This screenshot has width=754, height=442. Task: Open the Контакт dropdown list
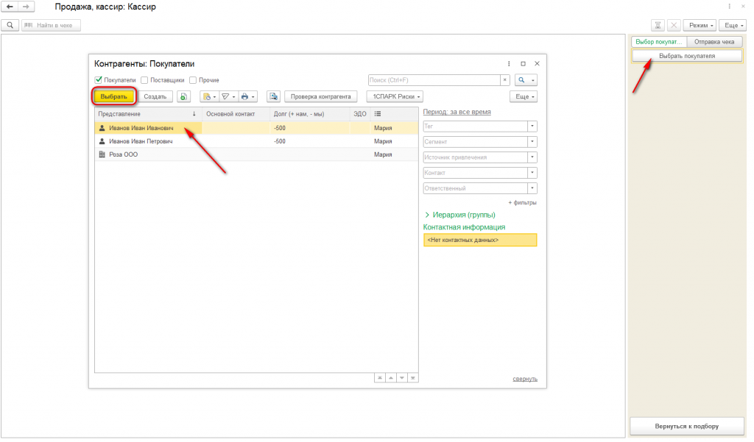tap(532, 173)
